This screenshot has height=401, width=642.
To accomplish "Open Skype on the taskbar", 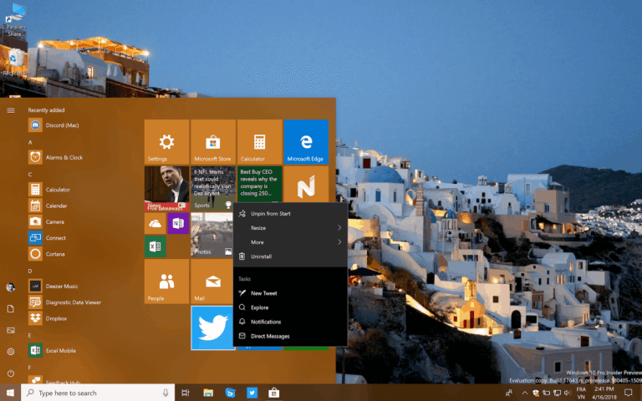I will [x=230, y=393].
